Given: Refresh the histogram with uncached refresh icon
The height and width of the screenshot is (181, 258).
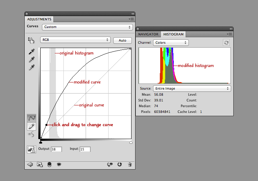Looking at the screenshot, I should pyautogui.click(x=226, y=43).
